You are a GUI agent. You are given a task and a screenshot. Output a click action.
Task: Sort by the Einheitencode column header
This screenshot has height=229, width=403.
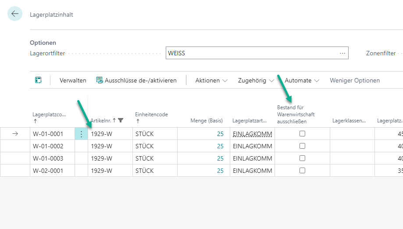tap(151, 114)
